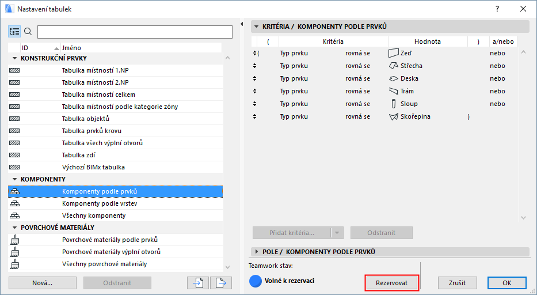Screen dimensions: 537x295
Task: Click icon beside Tabulka objektů
Action: pos(14,119)
